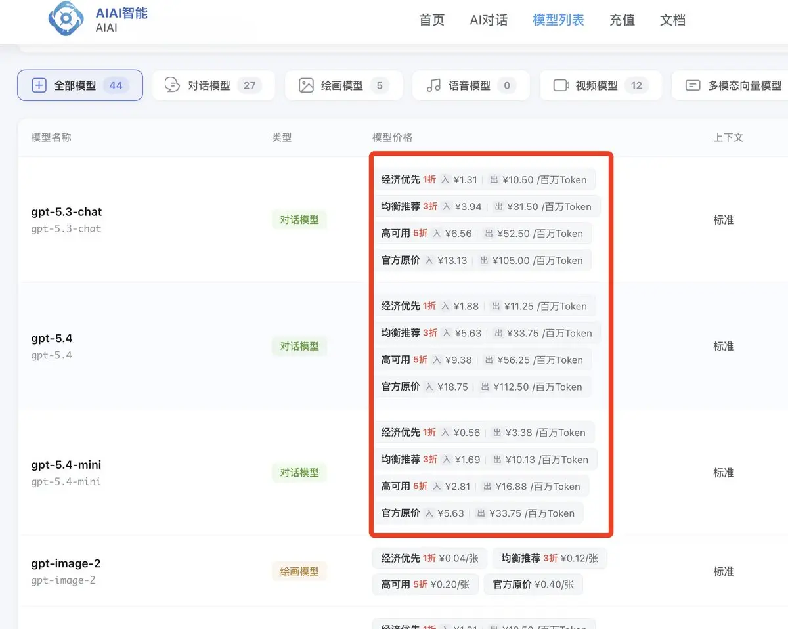The image size is (788, 629).
Task: Select gpt-5.3-chat 官方原价 ¥13.13 tier
Action: [x=482, y=260]
